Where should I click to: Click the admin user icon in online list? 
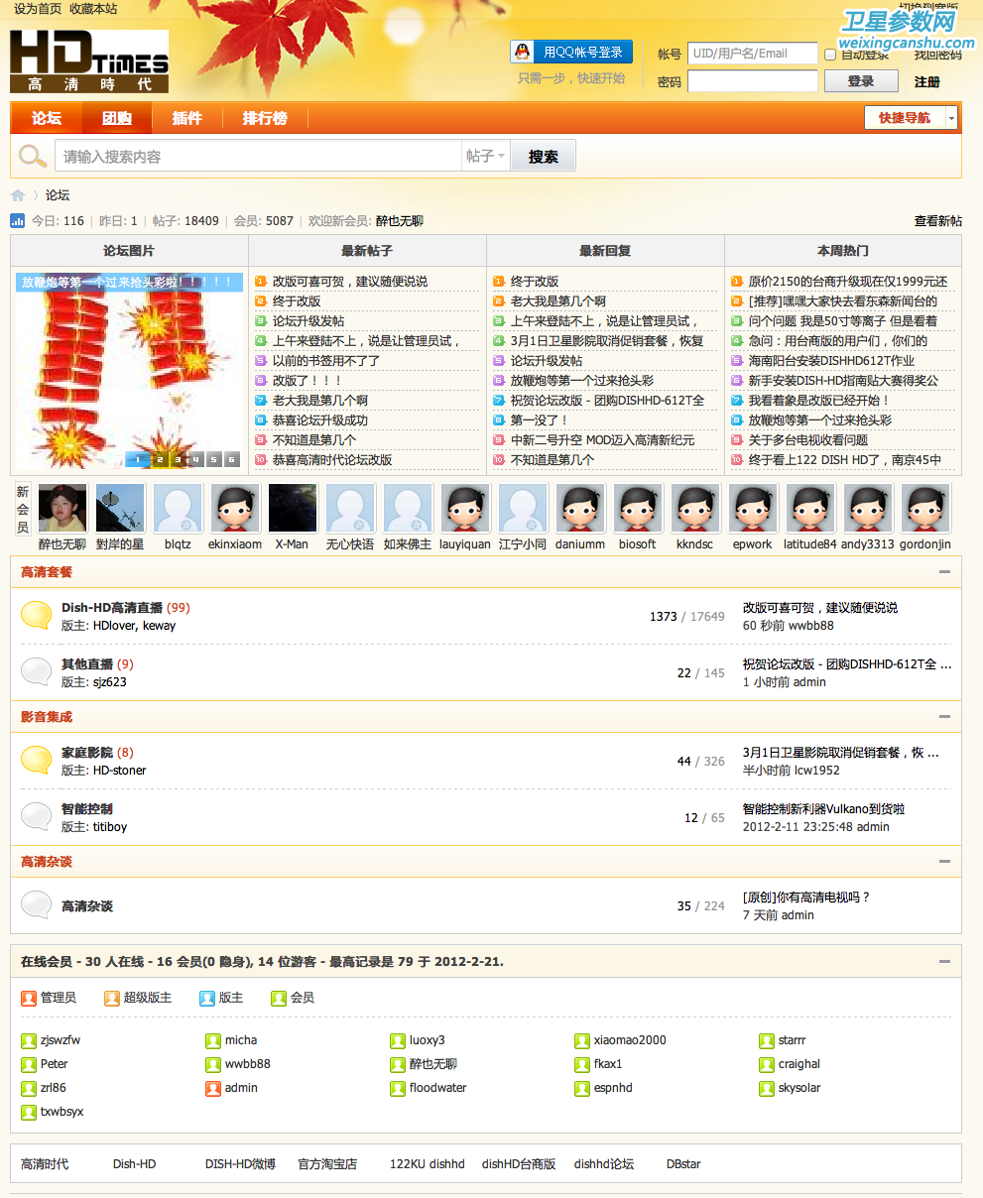(x=213, y=1088)
